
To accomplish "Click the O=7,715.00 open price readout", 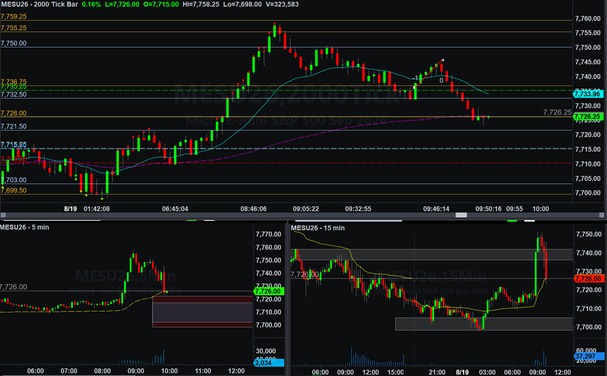I will (161, 5).
